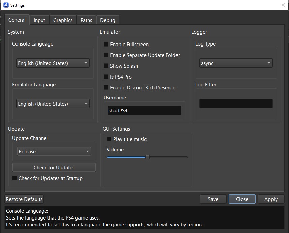
Task: Check the Show Splash option
Action: 106,66
